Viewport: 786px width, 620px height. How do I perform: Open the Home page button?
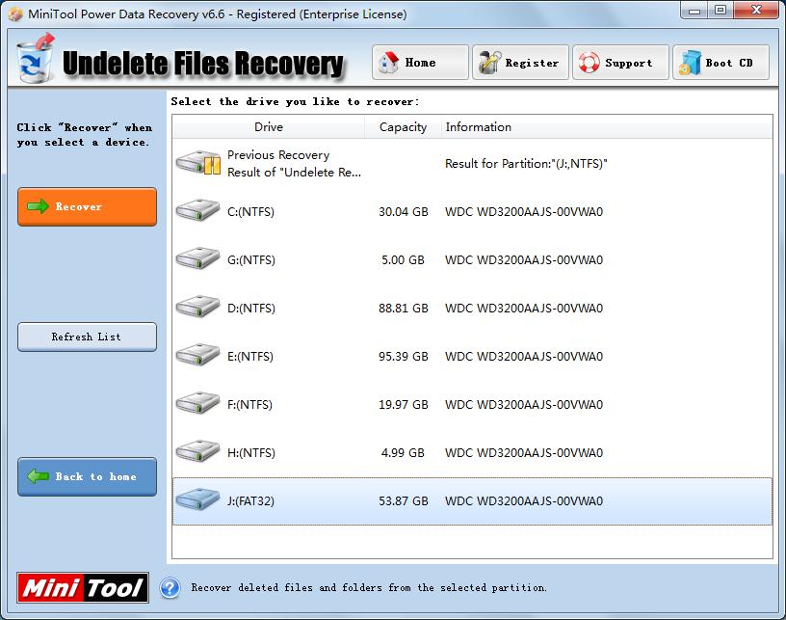[x=420, y=63]
